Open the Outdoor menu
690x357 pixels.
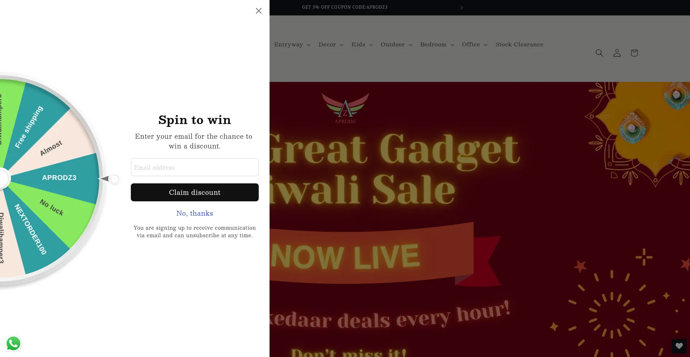click(x=396, y=45)
